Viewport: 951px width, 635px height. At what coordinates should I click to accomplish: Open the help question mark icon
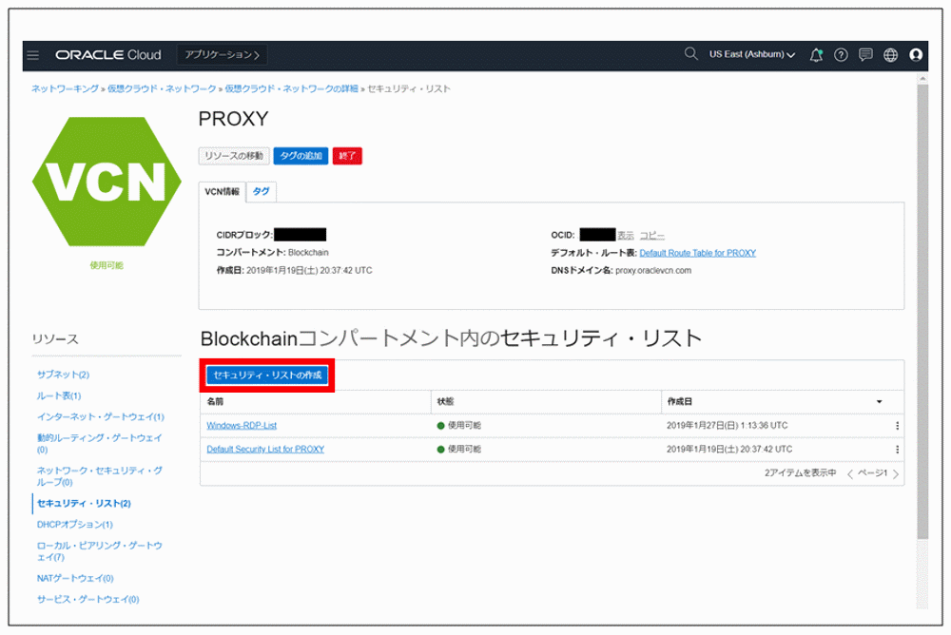click(841, 55)
